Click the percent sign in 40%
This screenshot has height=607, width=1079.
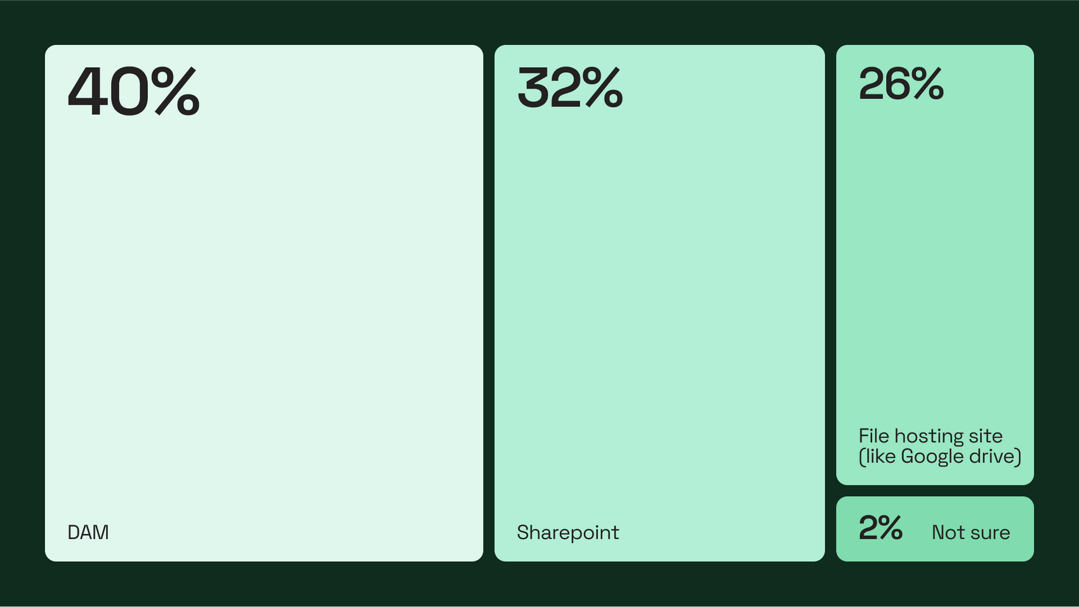[175, 91]
